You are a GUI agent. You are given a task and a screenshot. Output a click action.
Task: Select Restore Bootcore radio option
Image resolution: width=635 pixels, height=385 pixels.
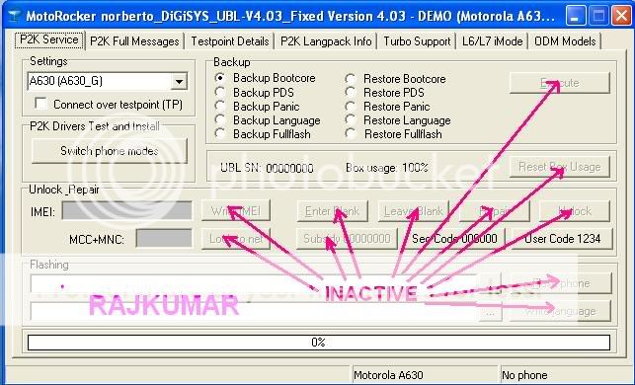[x=351, y=79]
